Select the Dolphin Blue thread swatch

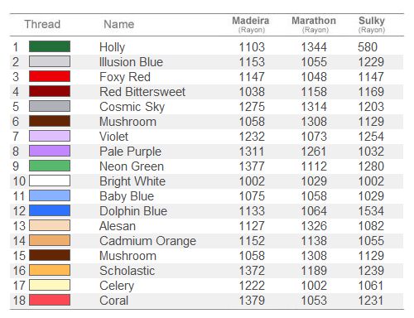click(x=50, y=210)
